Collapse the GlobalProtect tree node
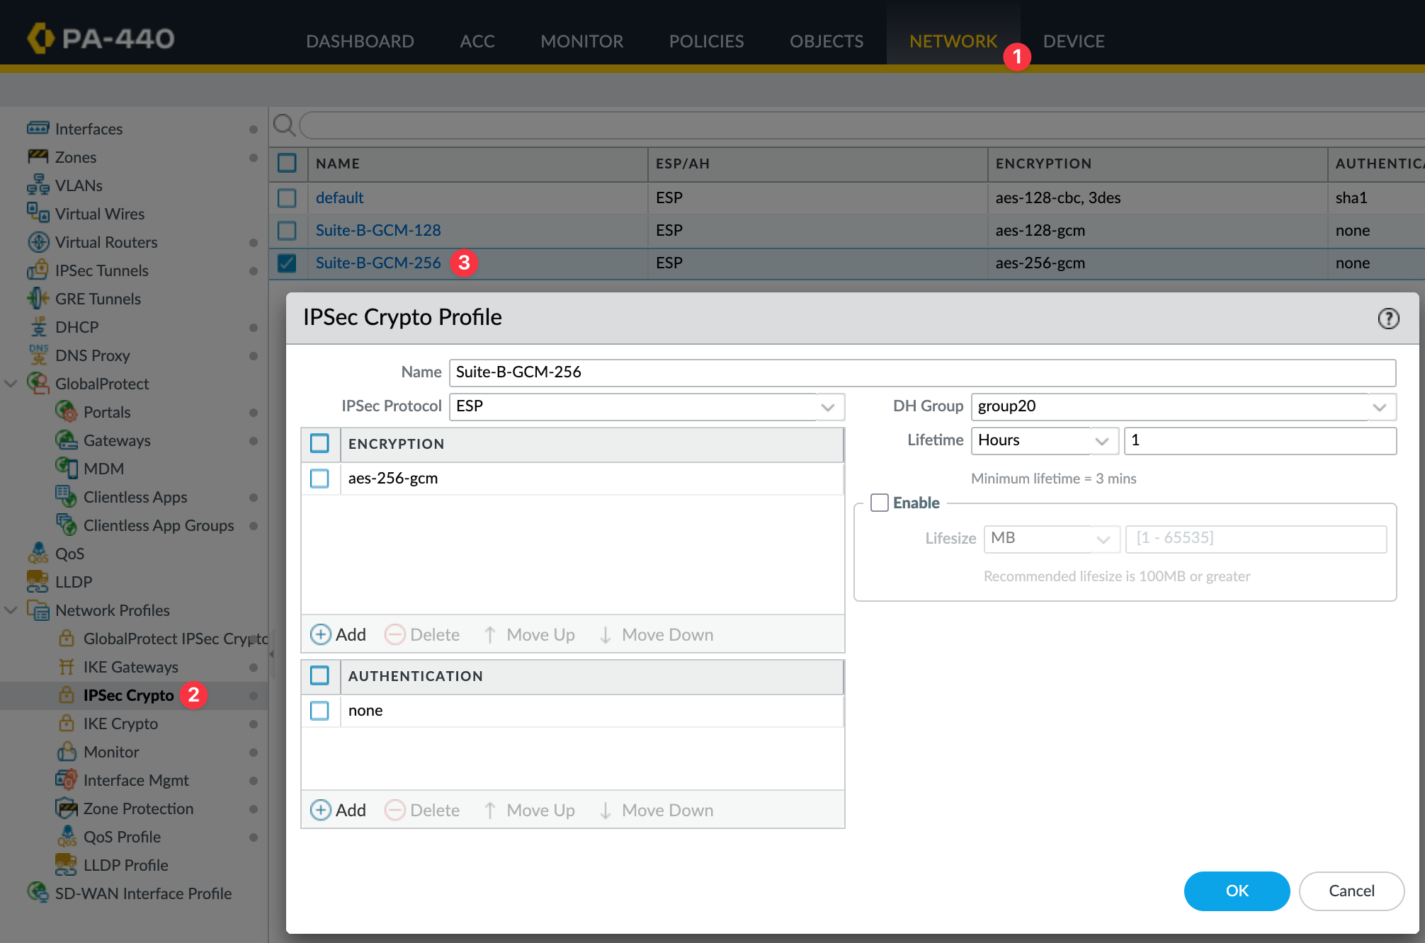The height and width of the screenshot is (943, 1425). (11, 384)
